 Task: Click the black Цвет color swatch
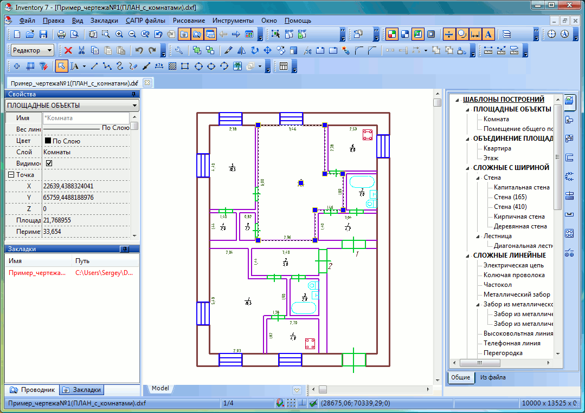(x=48, y=141)
